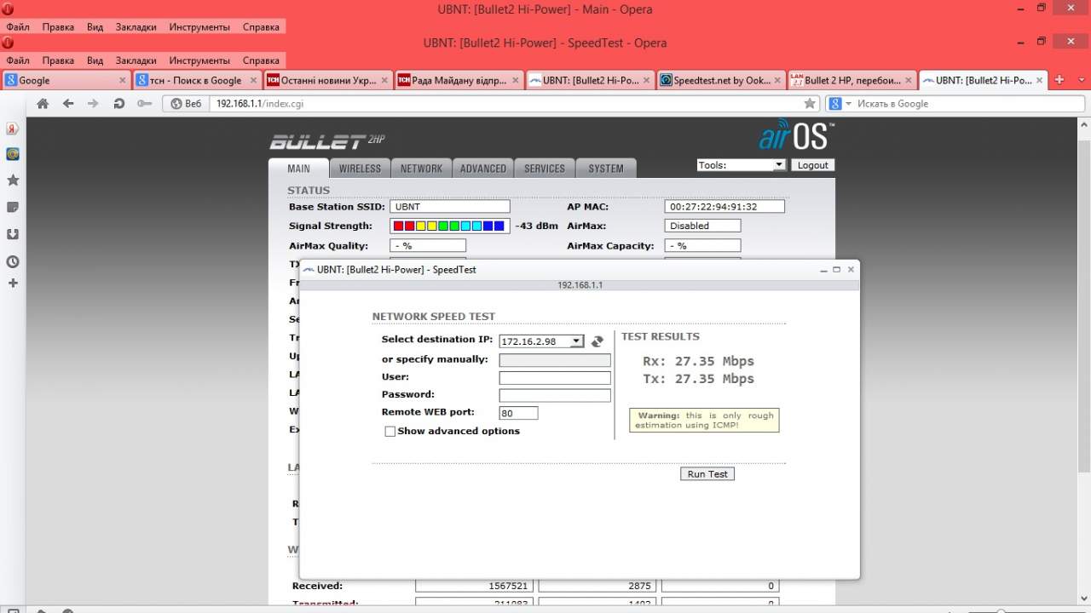Click the Received value 1567521
Viewport: 1091px width, 613px height.
[x=474, y=586]
